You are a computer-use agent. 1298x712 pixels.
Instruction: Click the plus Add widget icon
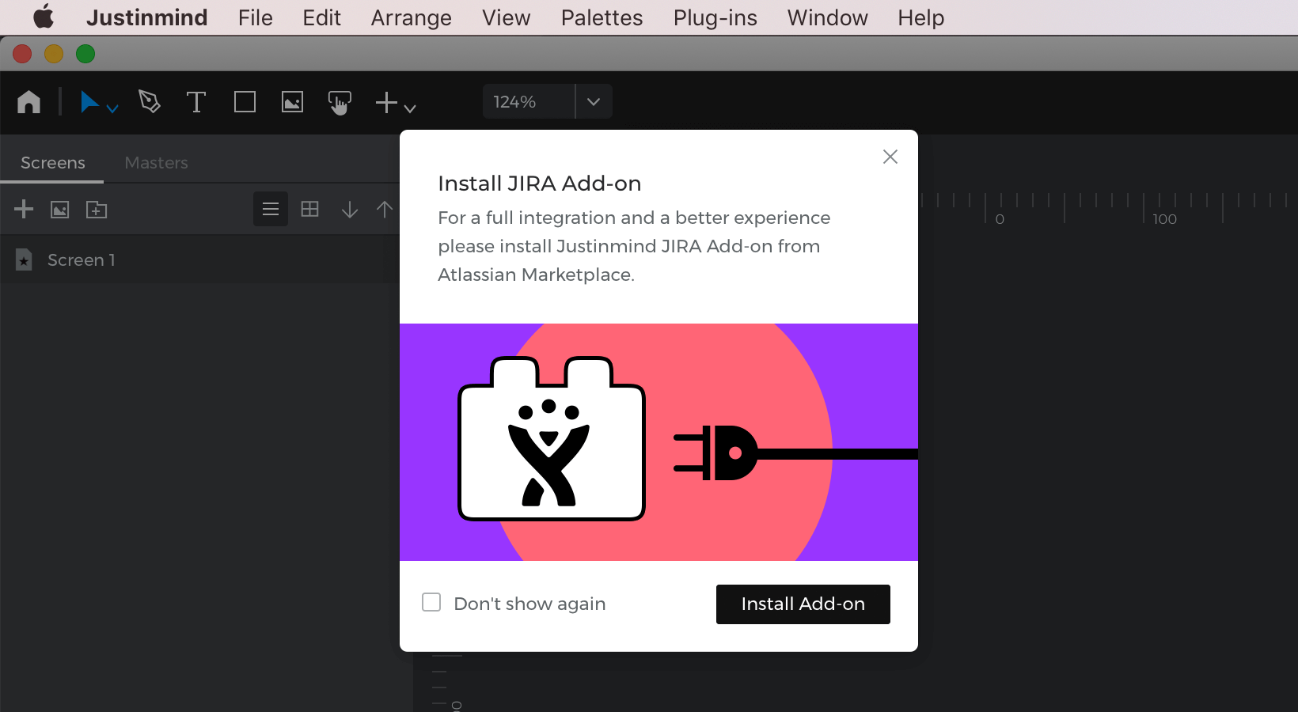pos(386,102)
